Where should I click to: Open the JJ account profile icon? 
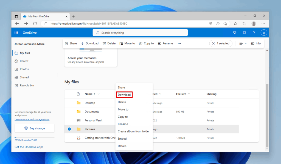pyautogui.click(x=264, y=32)
